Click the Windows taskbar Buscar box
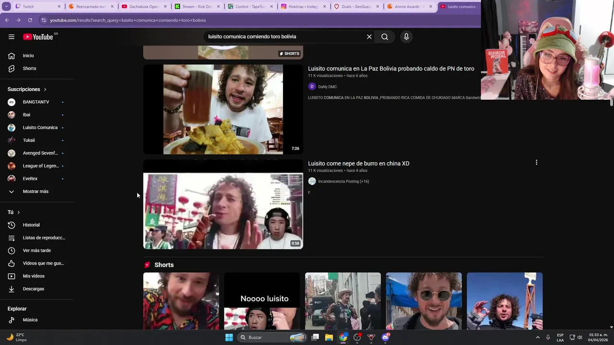This screenshot has width=614, height=345. pyautogui.click(x=272, y=337)
